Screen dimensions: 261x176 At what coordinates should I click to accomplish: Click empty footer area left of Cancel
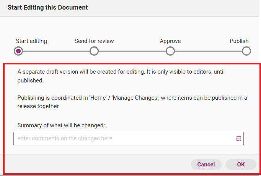(96, 164)
